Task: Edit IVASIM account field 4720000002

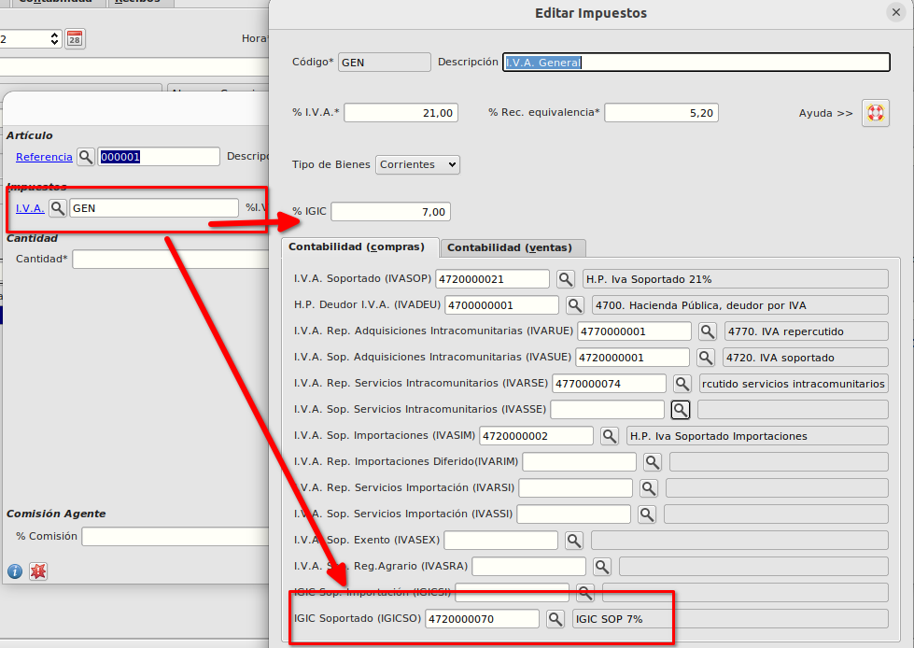Action: [537, 436]
